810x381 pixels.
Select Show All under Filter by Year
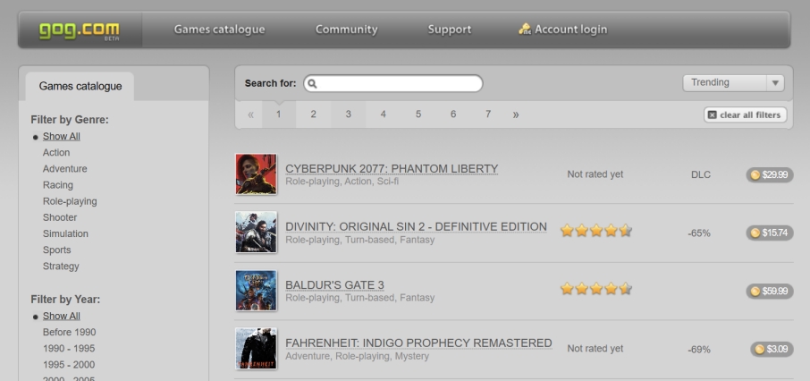click(62, 316)
